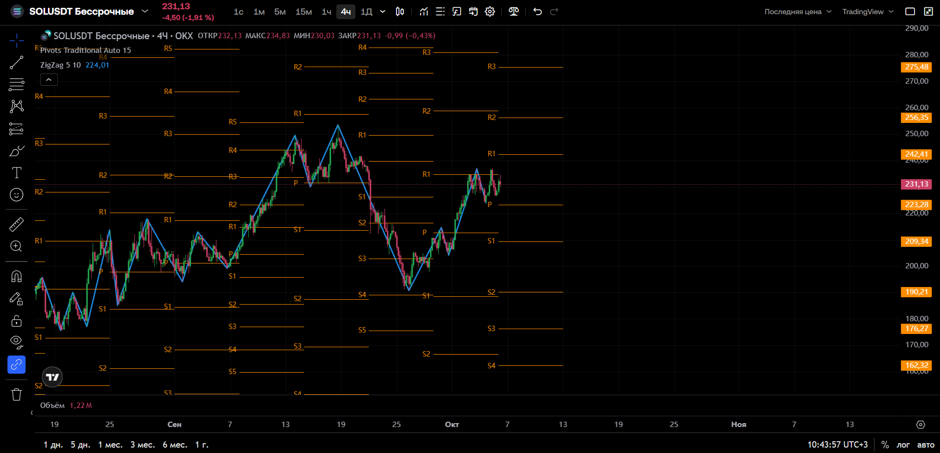Set the chart range to 1 г.
The width and height of the screenshot is (940, 453).
click(x=202, y=445)
